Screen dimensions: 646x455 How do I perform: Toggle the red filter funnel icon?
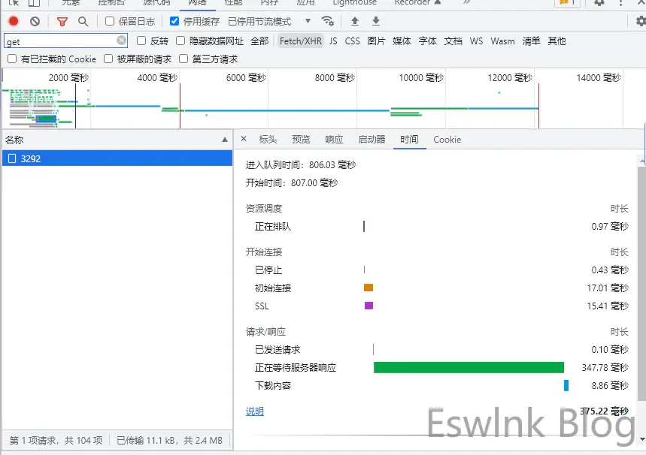pyautogui.click(x=62, y=22)
